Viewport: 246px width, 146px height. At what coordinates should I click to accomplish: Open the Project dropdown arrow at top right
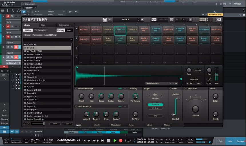click(x=230, y=4)
